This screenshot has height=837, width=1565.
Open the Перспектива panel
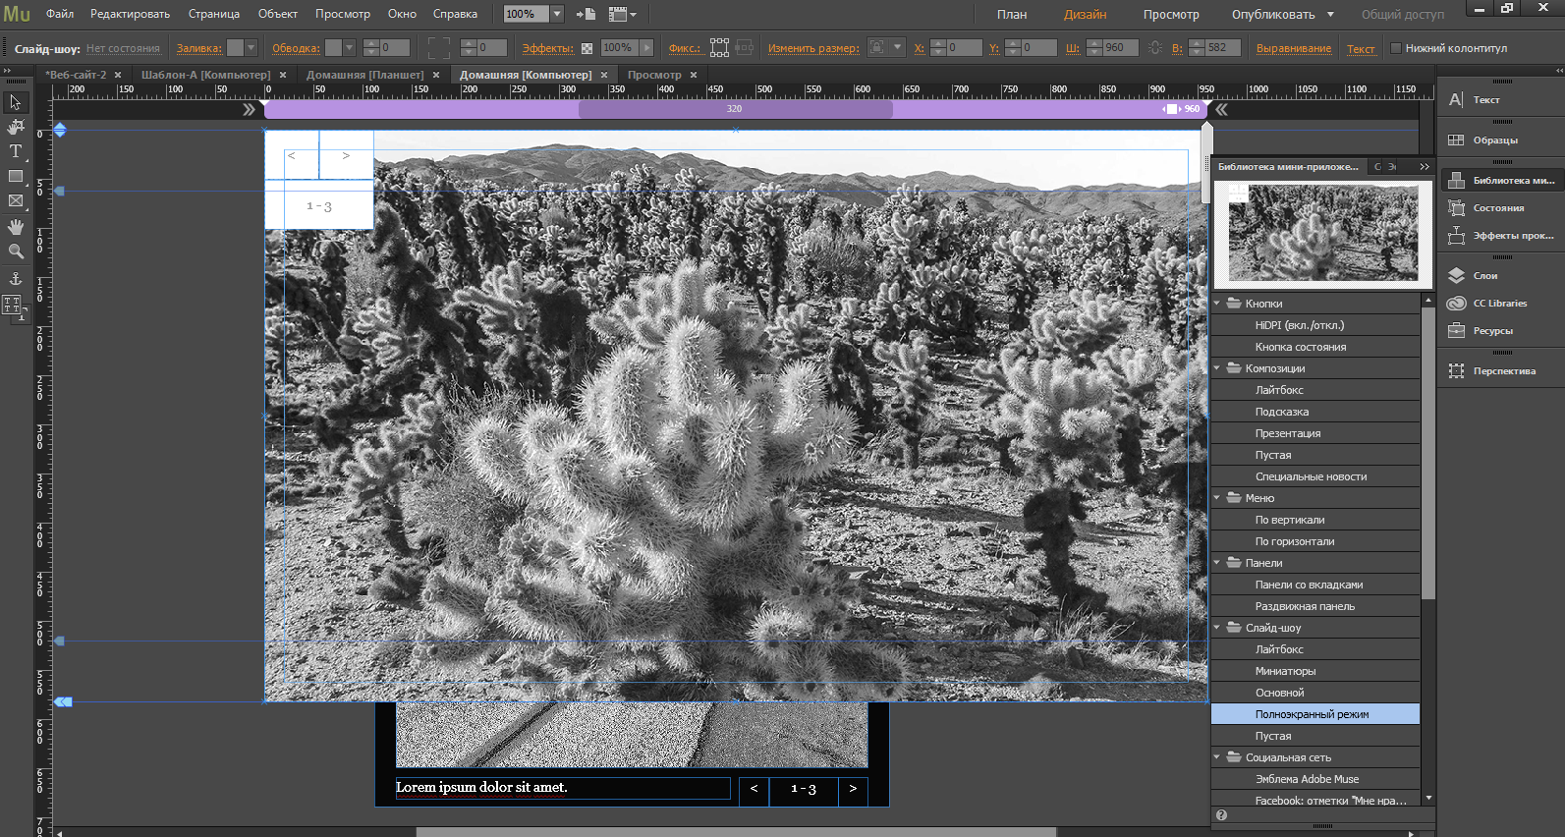pos(1500,370)
